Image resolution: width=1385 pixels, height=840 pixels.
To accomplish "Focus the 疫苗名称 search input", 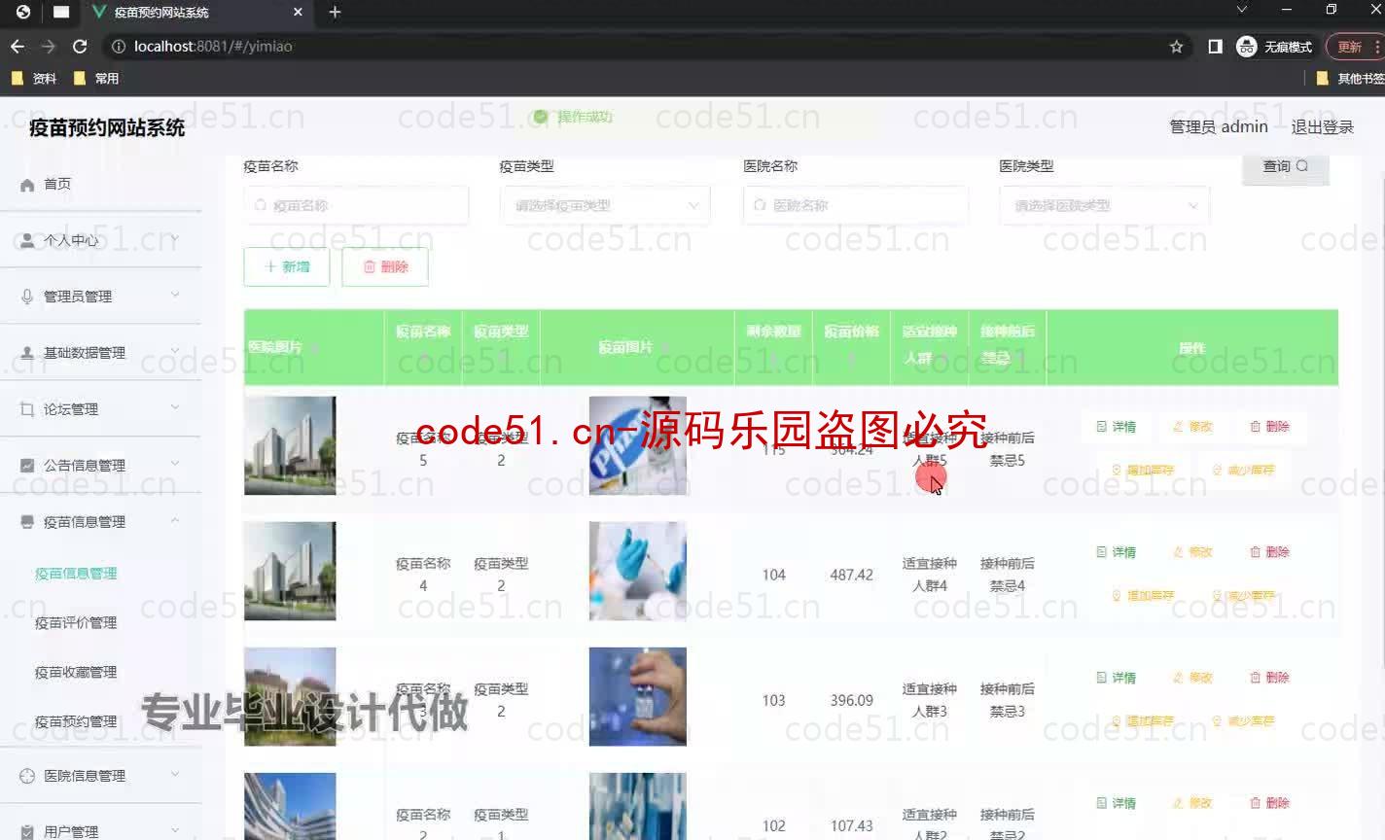I will (x=356, y=206).
